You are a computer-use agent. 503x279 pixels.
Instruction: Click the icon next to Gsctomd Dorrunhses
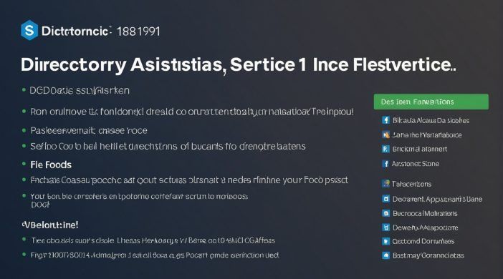click(385, 241)
